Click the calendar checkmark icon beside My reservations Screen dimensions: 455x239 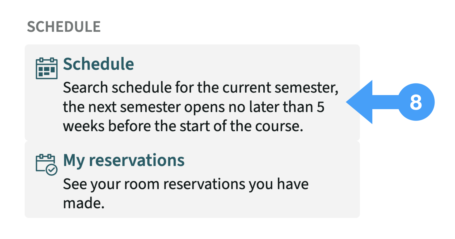47,165
